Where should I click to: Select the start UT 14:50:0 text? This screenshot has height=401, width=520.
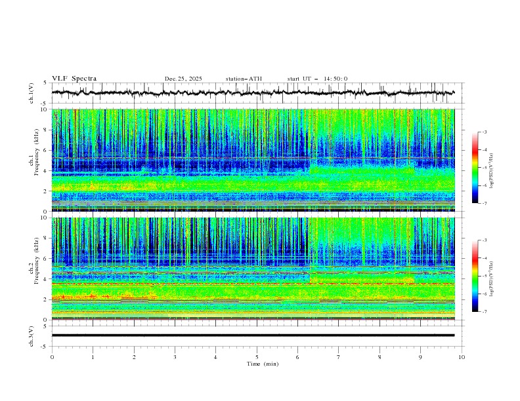click(x=317, y=79)
